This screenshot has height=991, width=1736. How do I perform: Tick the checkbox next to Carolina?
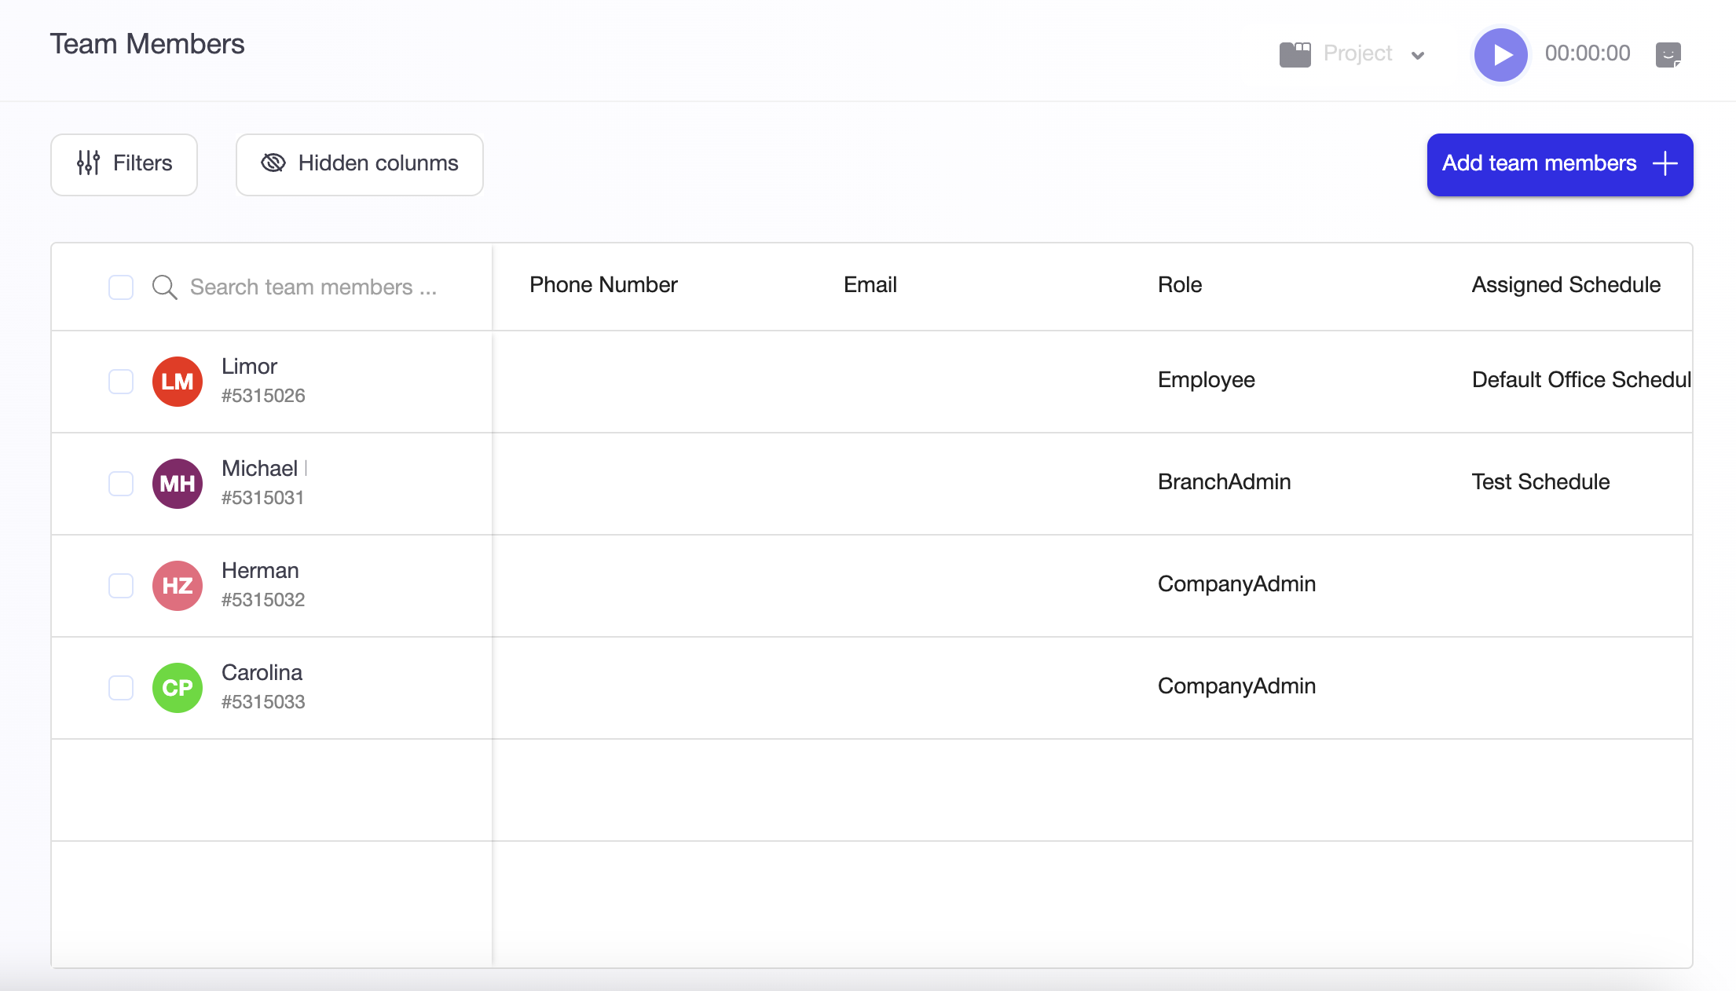coord(121,688)
